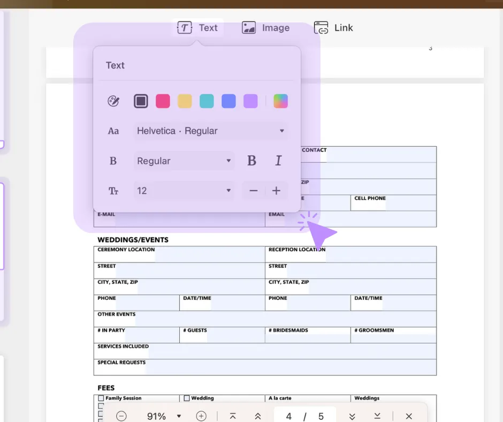Open the Regular font style dropdown
Viewport: 503px width, 422px height.
(x=184, y=161)
